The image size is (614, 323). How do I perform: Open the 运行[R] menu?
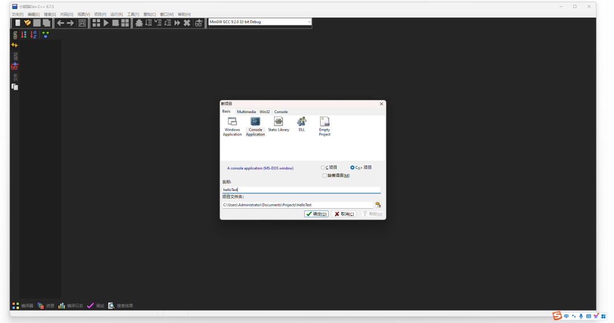point(117,14)
